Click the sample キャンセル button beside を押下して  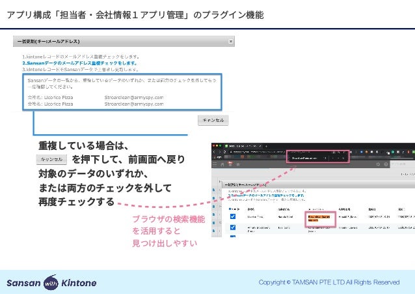click(51, 159)
